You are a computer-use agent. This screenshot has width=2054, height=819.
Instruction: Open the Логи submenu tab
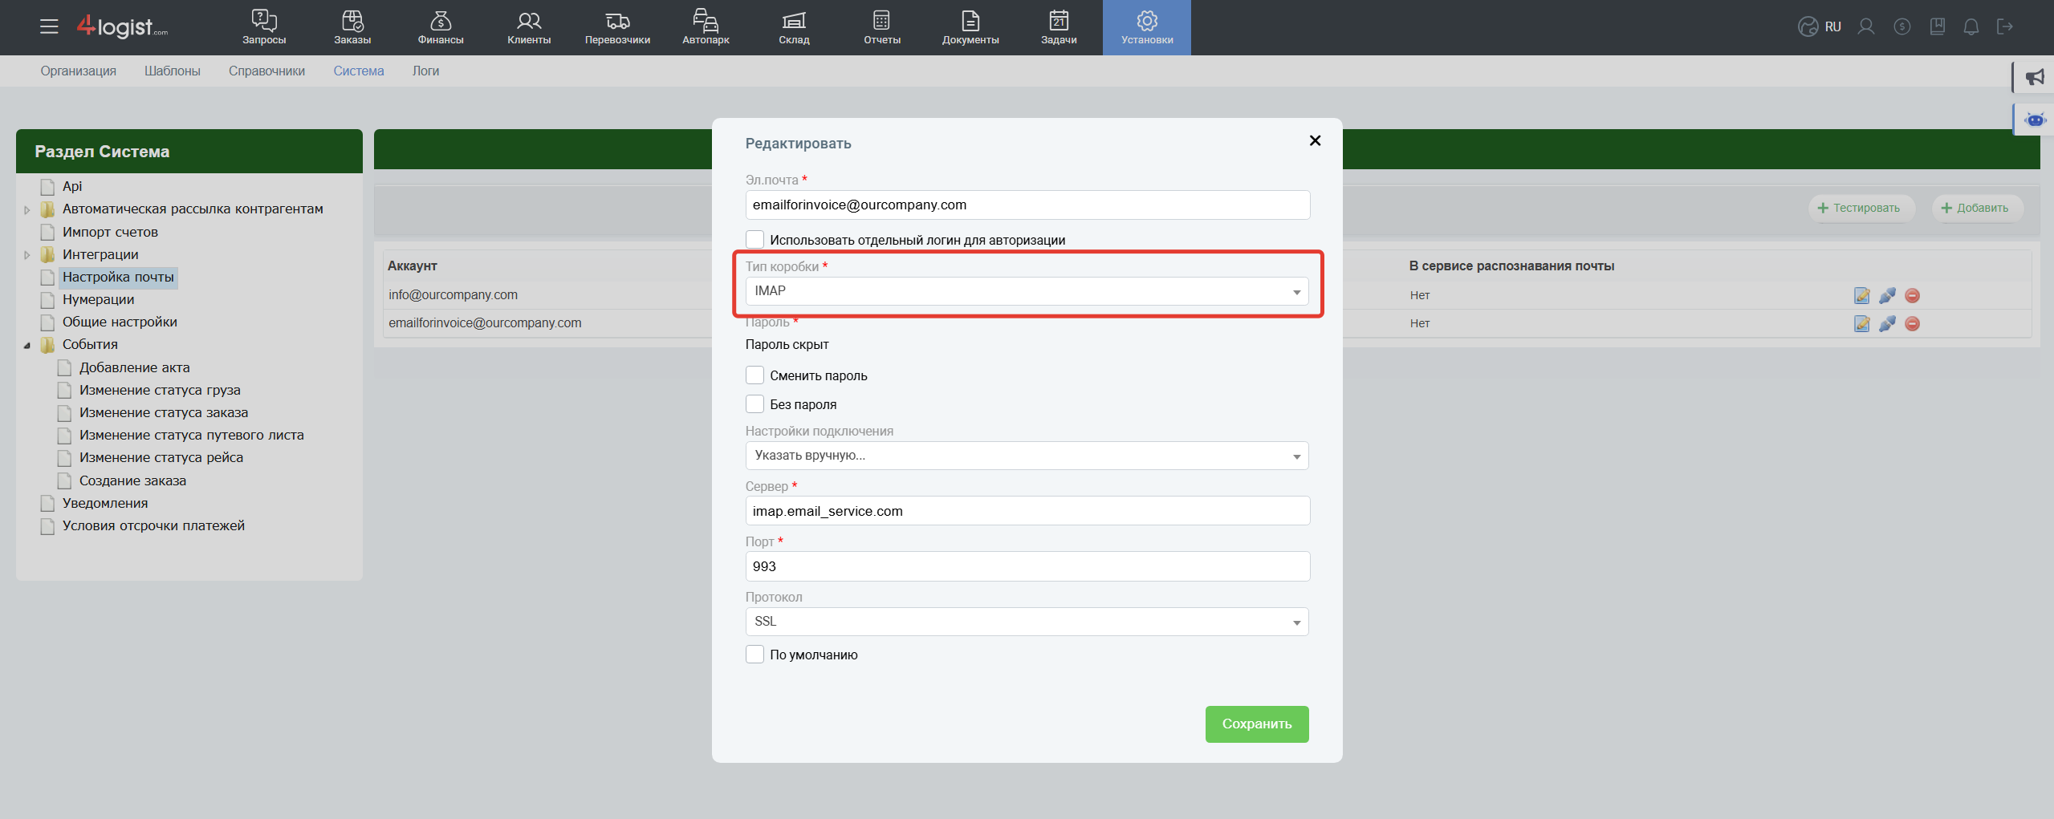pyautogui.click(x=425, y=71)
